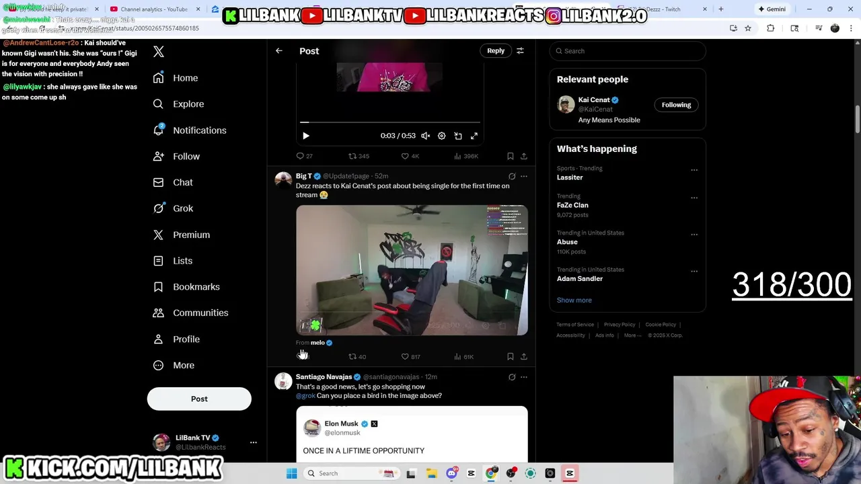The image size is (861, 484).
Task: Play the paused 0:53 video
Action: pyautogui.click(x=305, y=136)
